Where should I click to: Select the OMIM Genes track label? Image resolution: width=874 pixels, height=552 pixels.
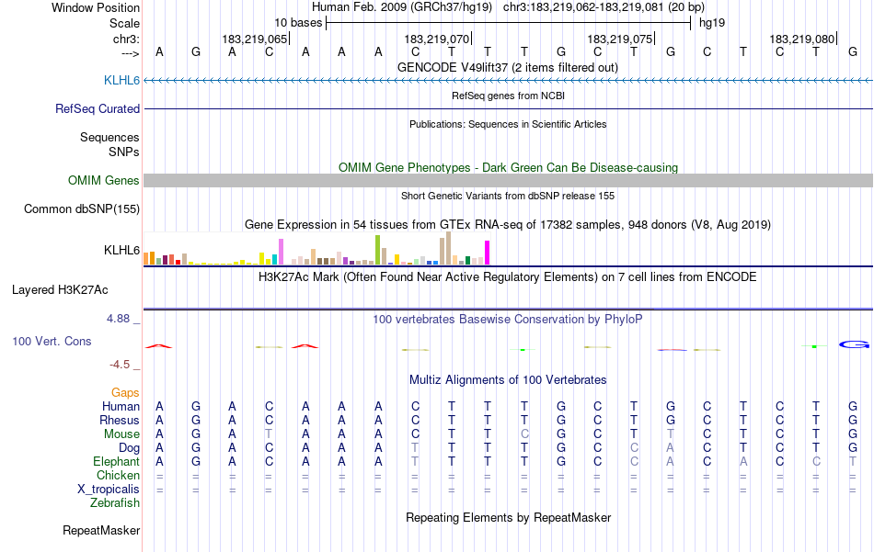[103, 180]
